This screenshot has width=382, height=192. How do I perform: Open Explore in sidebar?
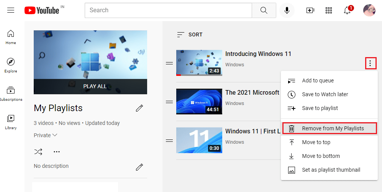click(11, 66)
